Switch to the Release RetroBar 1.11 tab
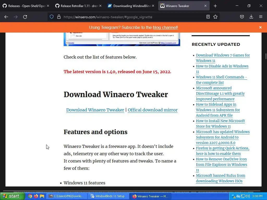Viewport: 267px width, 200px height. coord(78,6)
